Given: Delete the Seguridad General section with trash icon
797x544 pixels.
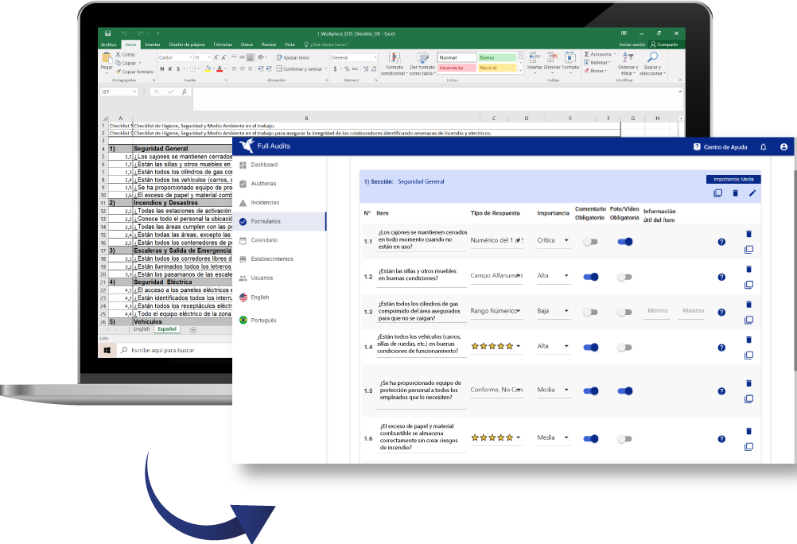Looking at the screenshot, I should [735, 193].
